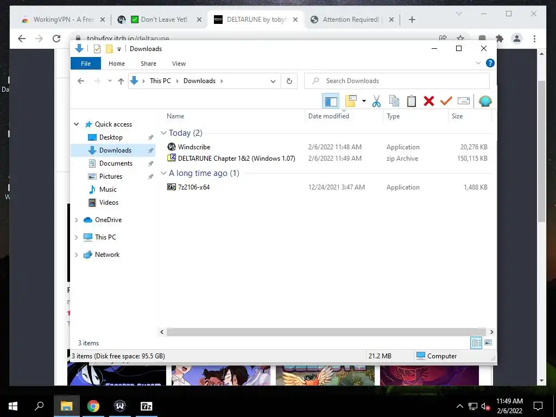Open the Attention Required Chrome tab
The image size is (556, 417).
tap(352, 20)
